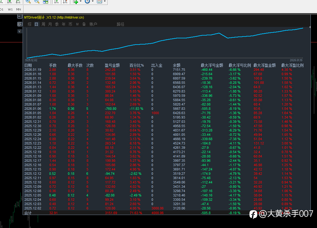
Task: Click the tile windows grid icon
Action: pos(46,2)
